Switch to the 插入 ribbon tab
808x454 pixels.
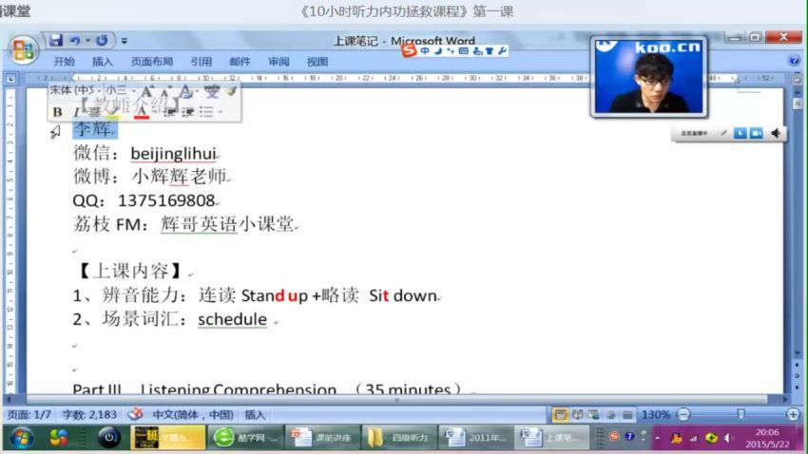click(x=102, y=62)
